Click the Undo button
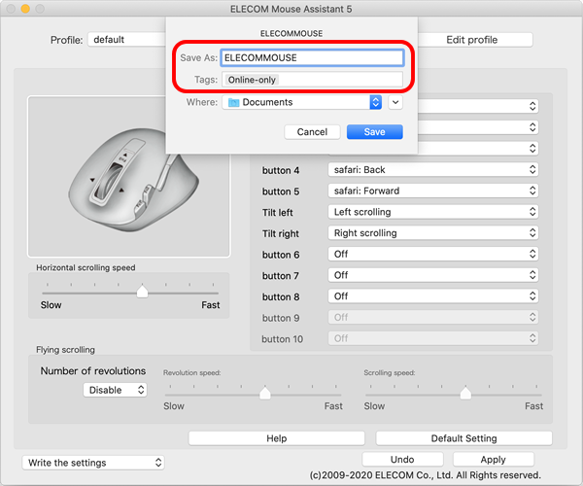583x486 pixels. point(402,460)
